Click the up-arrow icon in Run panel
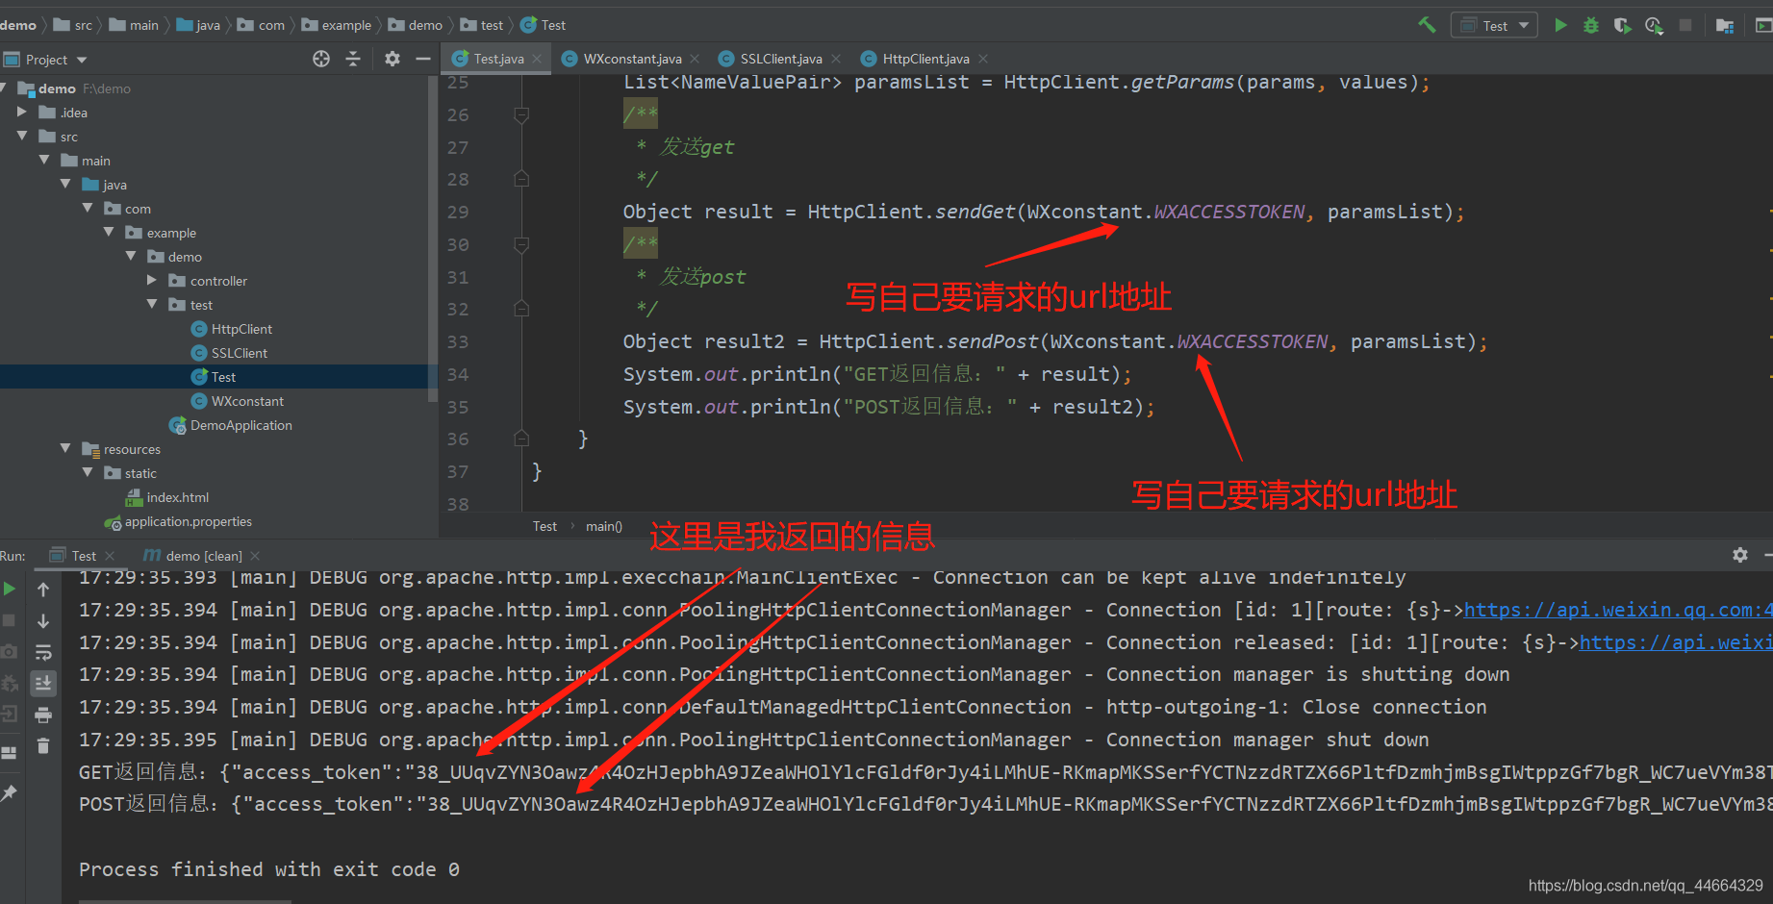 pyautogui.click(x=43, y=590)
